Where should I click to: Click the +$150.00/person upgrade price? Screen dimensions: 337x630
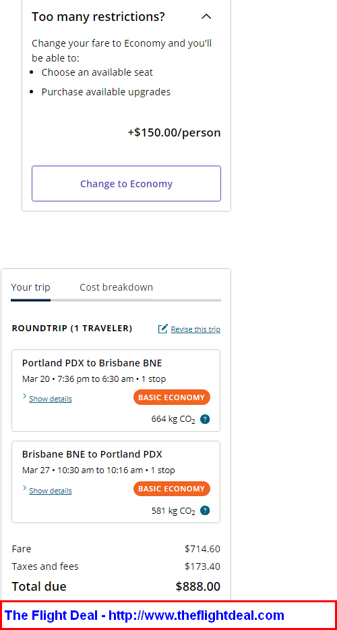(x=175, y=132)
